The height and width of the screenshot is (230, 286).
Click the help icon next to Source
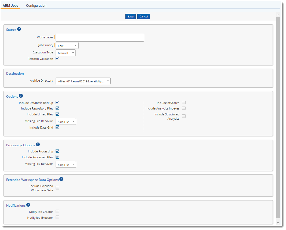tap(19, 29)
